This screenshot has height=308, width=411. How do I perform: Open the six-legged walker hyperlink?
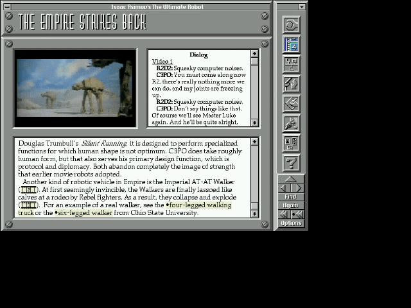(84, 213)
